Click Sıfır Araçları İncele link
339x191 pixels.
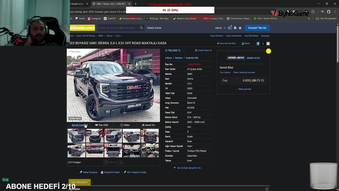(x=135, y=172)
